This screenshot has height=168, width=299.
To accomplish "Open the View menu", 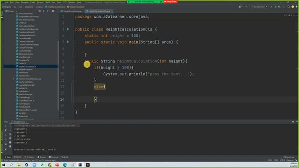I will click(17, 2).
